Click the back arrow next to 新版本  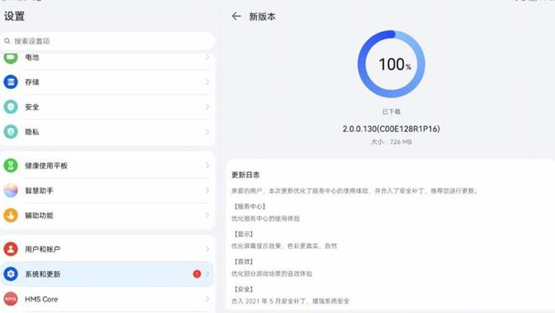[x=236, y=16]
